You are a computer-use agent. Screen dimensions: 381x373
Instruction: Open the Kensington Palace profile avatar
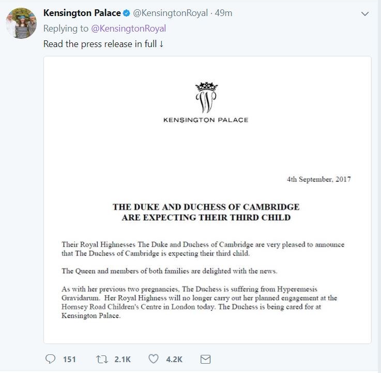click(x=22, y=24)
